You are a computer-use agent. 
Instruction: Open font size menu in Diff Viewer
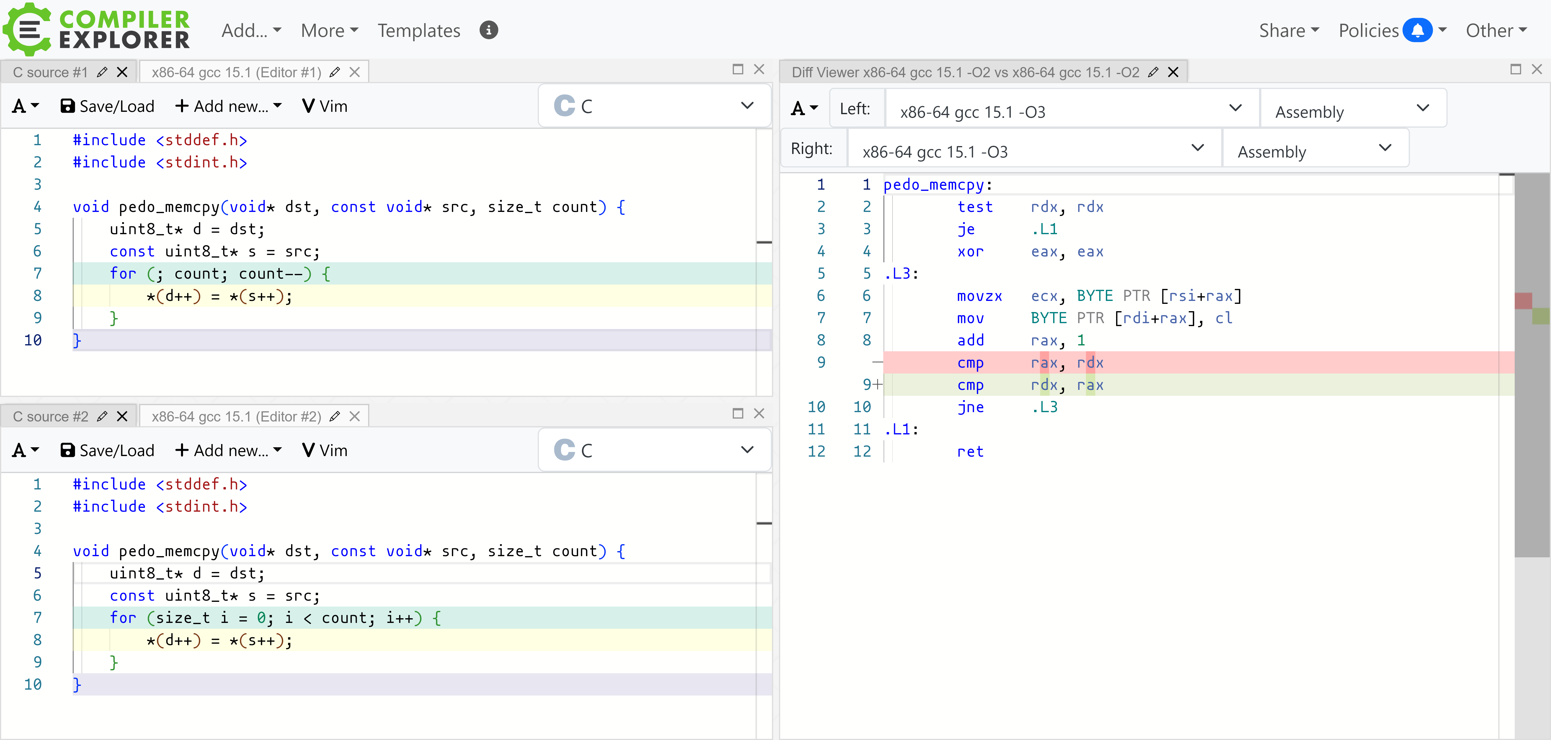(x=804, y=108)
